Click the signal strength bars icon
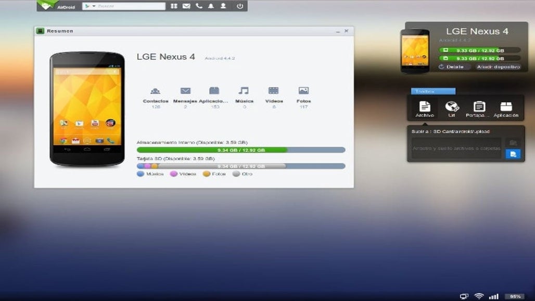Viewport: 535px width, 301px height. click(x=494, y=296)
